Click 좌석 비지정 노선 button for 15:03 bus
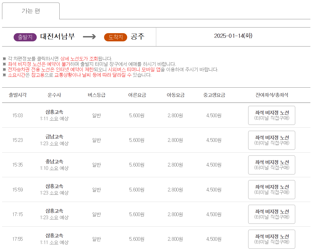Viewport: 315px width, 251px height. (272, 115)
